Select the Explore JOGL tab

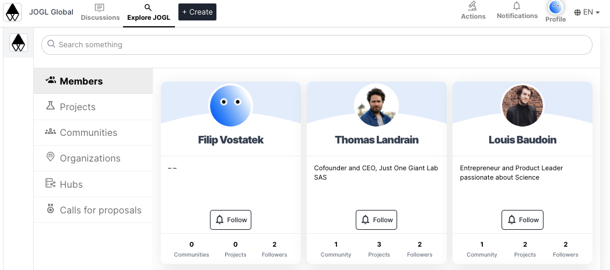point(149,13)
